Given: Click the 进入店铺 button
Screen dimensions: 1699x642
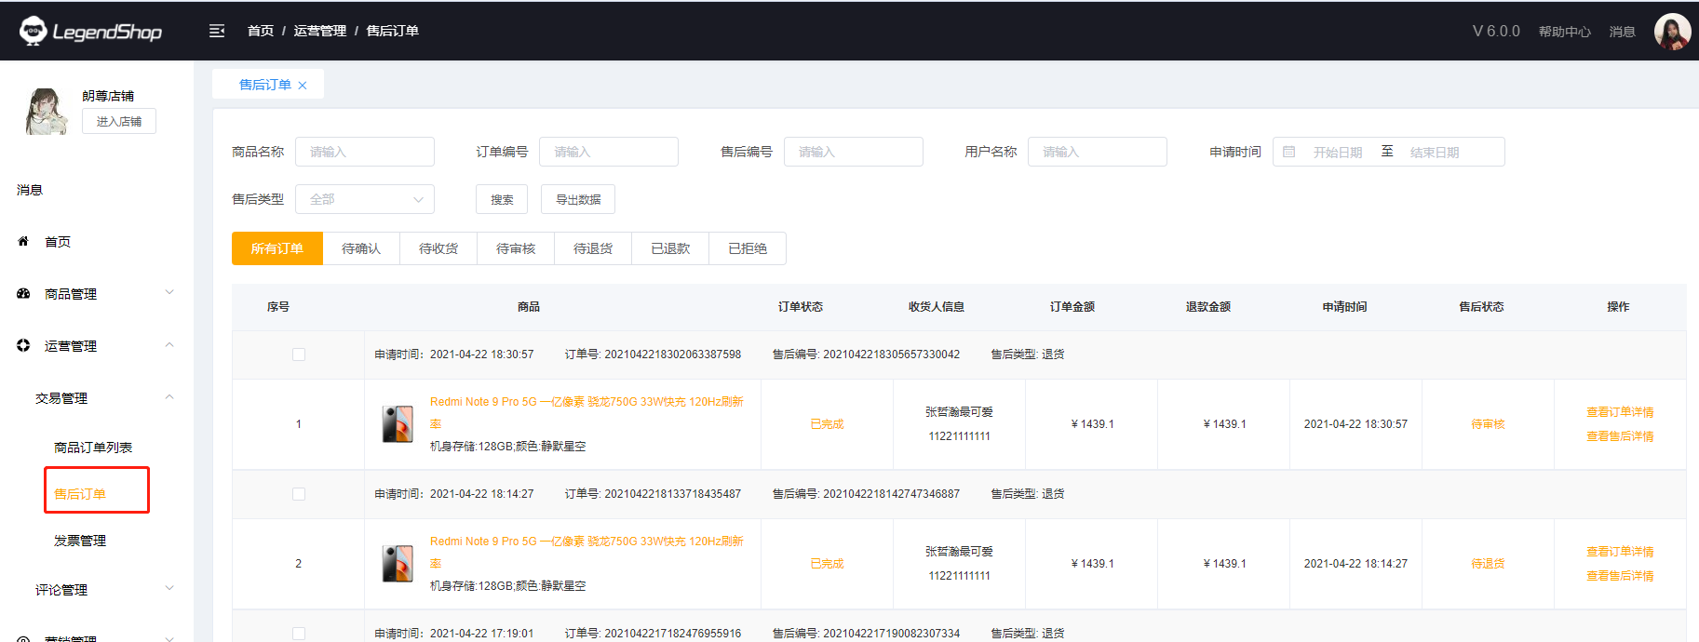Looking at the screenshot, I should 119,121.
